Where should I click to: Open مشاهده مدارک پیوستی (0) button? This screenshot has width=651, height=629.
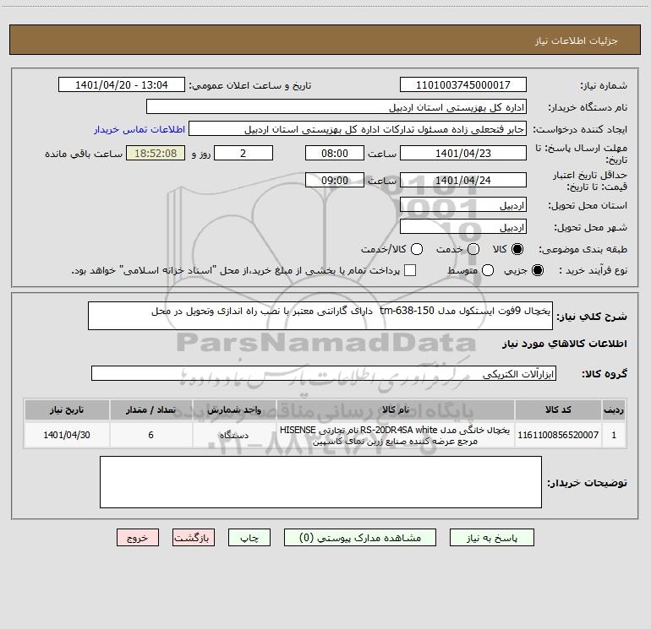point(360,538)
